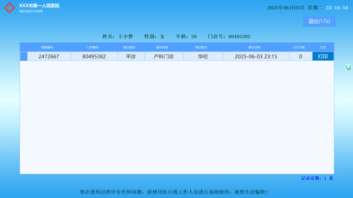
Task: Click the 就诊类别 column header
Action: [131, 48]
